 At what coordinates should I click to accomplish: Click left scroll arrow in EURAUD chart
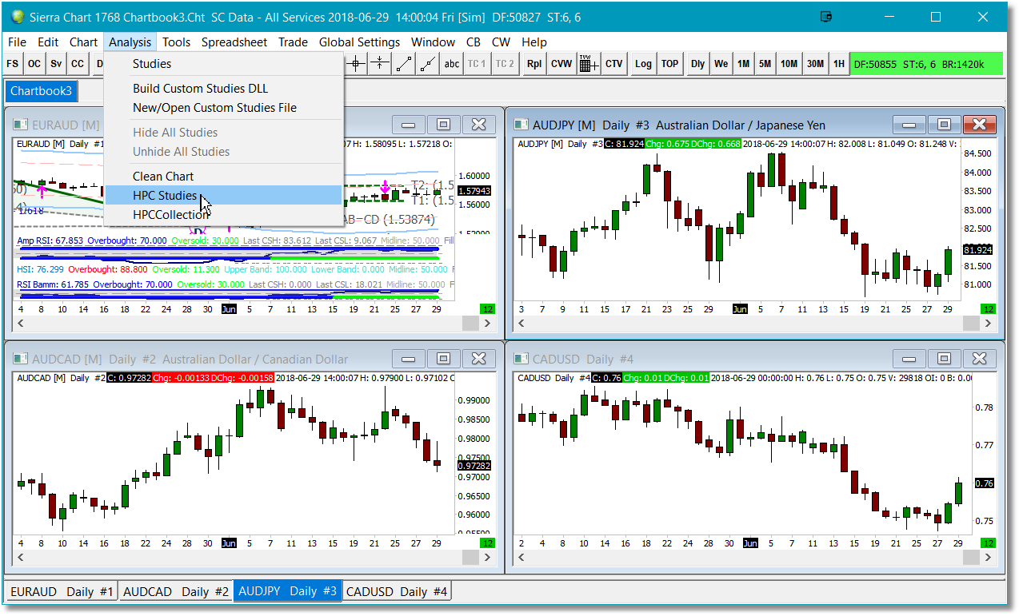[21, 323]
